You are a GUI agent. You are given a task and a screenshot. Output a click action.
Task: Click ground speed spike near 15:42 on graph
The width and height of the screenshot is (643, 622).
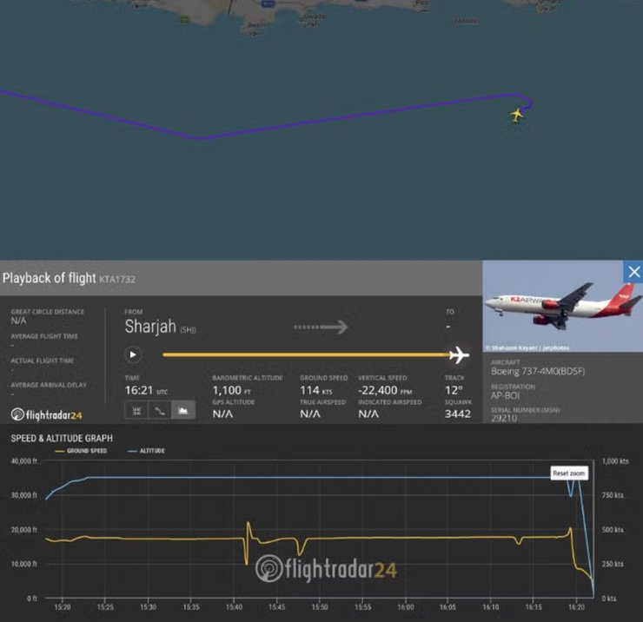click(x=249, y=524)
